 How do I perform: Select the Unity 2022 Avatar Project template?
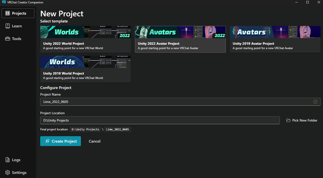pos(180,39)
